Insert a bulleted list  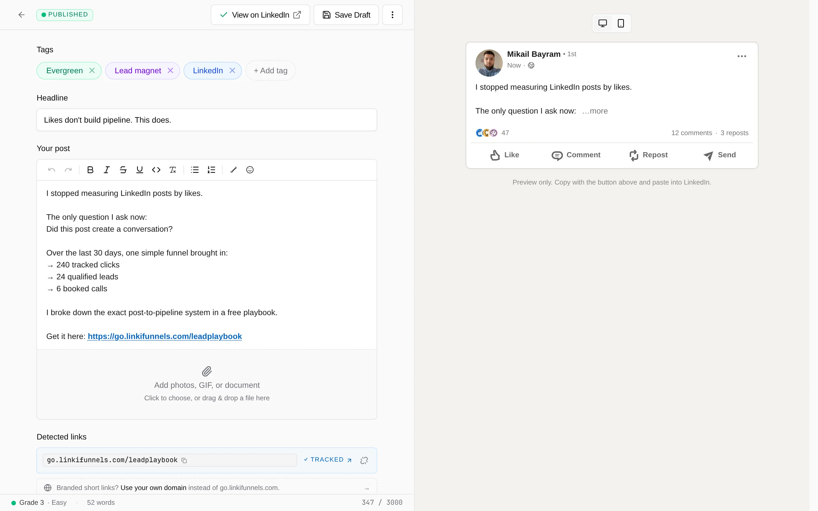click(x=195, y=170)
